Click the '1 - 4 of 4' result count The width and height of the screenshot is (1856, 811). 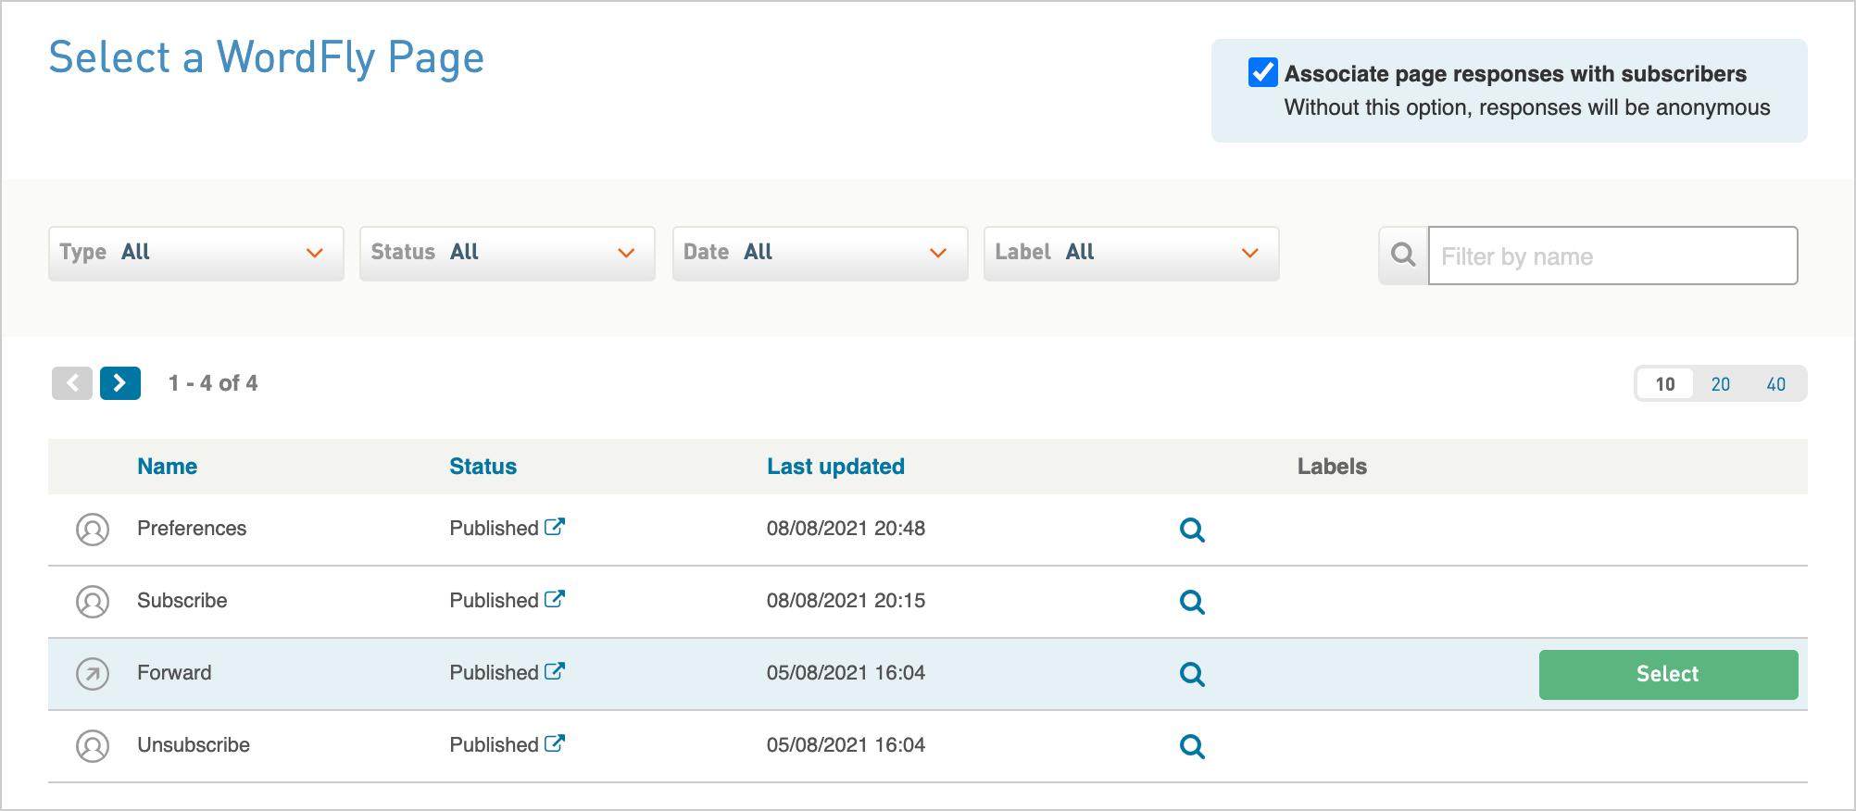coord(213,383)
